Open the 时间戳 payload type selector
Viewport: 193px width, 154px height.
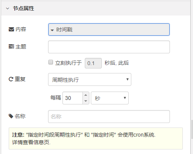click(109, 30)
